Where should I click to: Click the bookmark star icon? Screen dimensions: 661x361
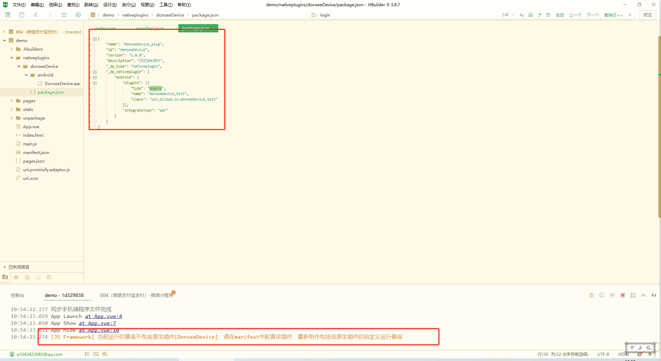(x=64, y=15)
